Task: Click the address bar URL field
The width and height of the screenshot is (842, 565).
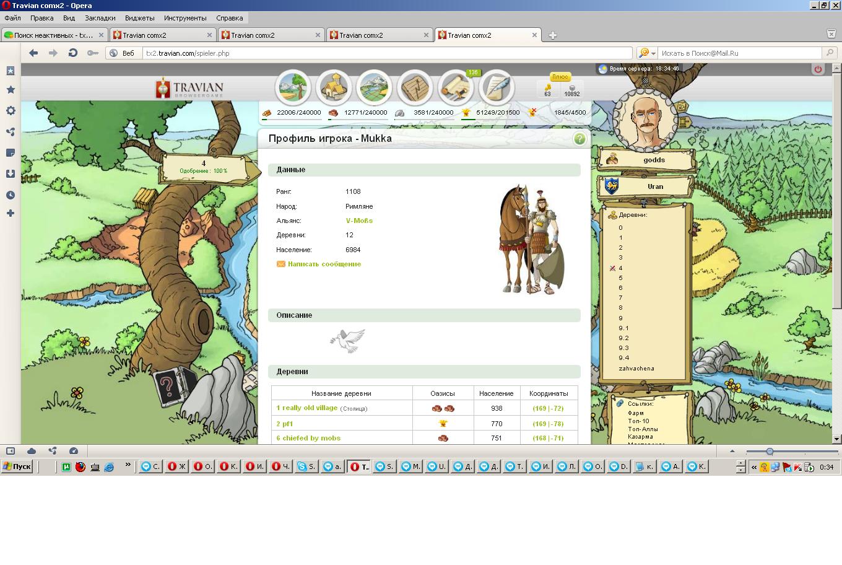Action: click(x=387, y=53)
